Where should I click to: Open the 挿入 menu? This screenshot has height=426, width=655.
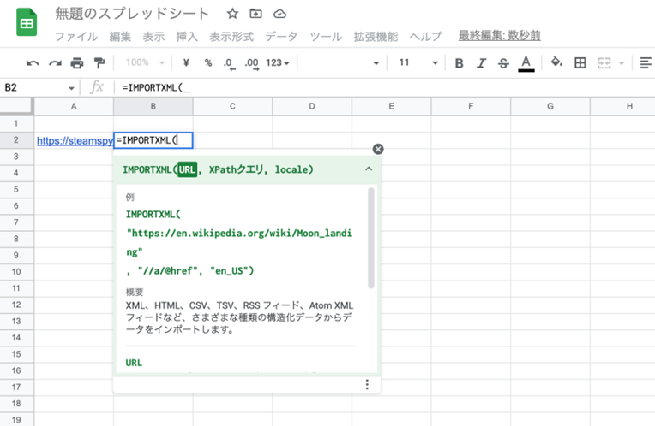[x=187, y=37]
